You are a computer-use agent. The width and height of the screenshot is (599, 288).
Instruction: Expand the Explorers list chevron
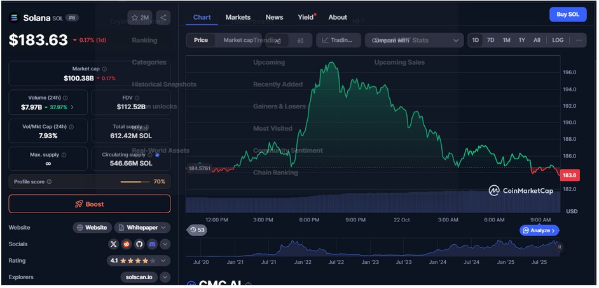pos(165,277)
